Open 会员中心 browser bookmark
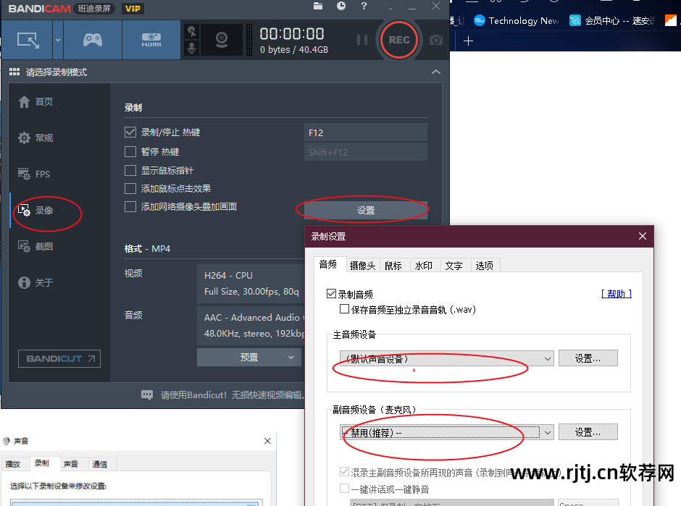This screenshot has height=506, width=681. coord(612,20)
